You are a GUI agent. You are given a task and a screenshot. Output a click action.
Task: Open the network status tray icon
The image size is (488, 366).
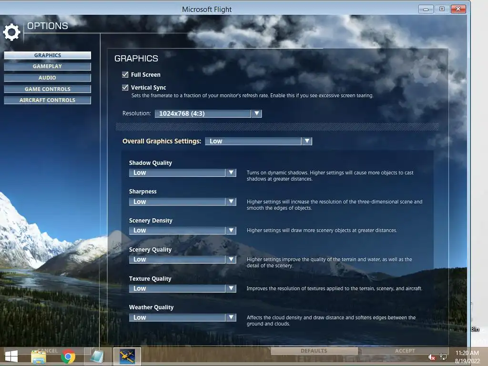point(443,357)
